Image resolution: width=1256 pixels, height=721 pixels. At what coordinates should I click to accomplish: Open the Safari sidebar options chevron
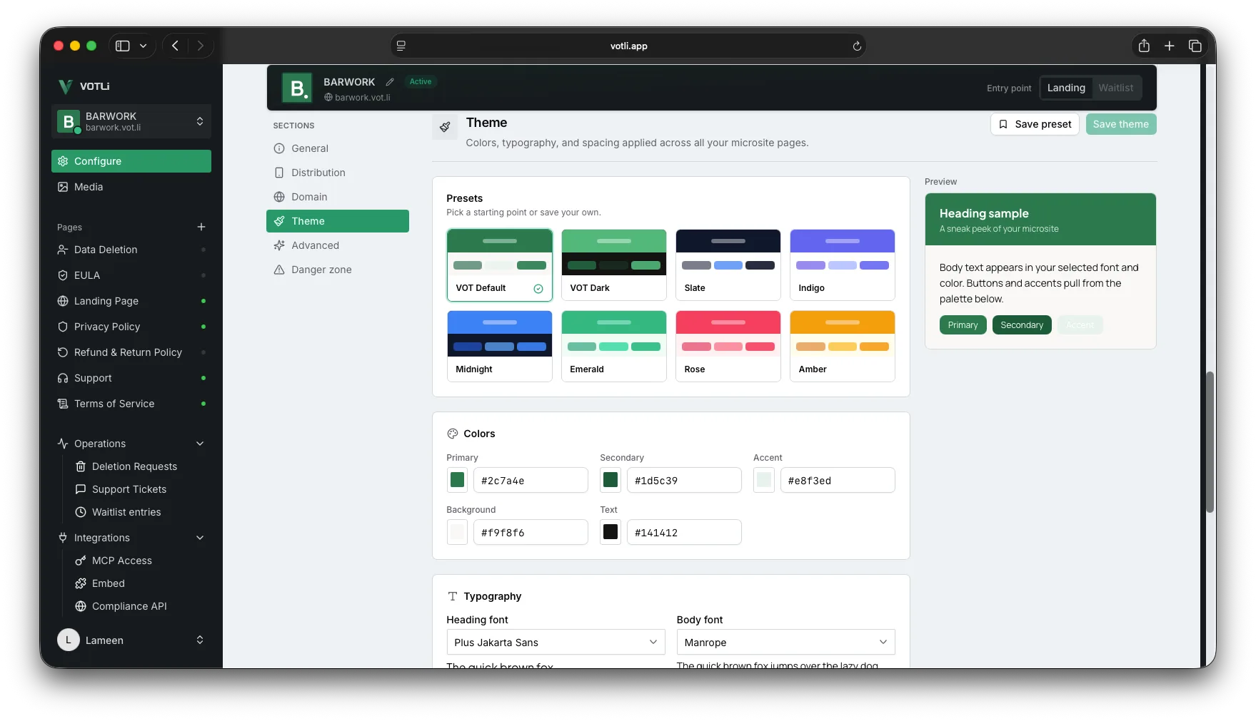144,46
